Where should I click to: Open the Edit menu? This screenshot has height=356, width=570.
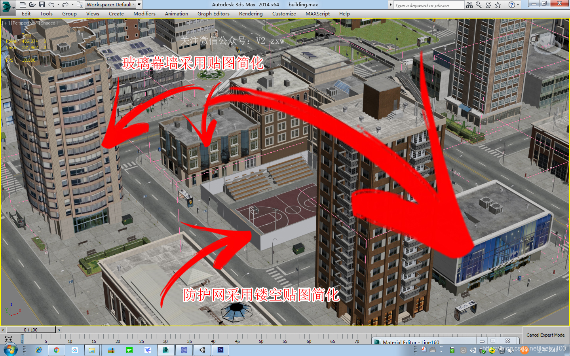pyautogui.click(x=26, y=14)
